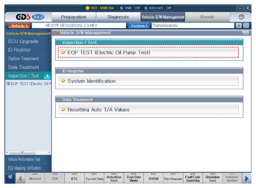Click the Inspection / Test panel header
Image resolution: width=256 pixels, height=188 pixels.
pos(149,42)
